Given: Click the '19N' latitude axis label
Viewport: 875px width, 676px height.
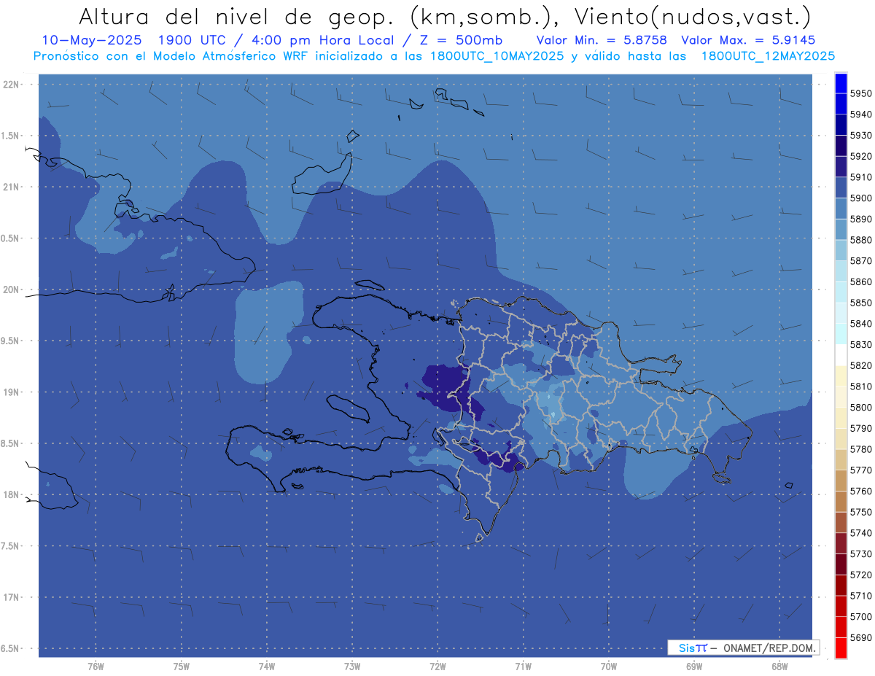Looking at the screenshot, I should point(11,392).
